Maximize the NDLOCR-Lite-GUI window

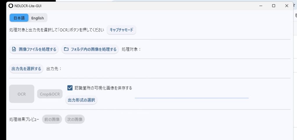click(274, 6)
